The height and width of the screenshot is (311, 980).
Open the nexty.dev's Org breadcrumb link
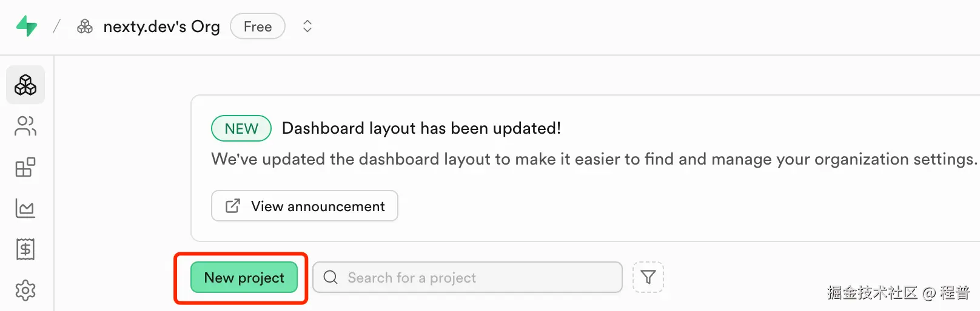[x=161, y=27]
